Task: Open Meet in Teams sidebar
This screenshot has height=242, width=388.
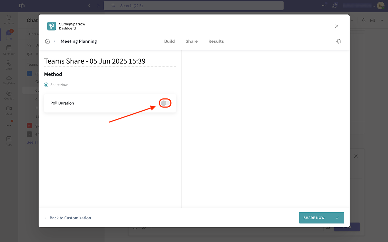Action: (9, 110)
